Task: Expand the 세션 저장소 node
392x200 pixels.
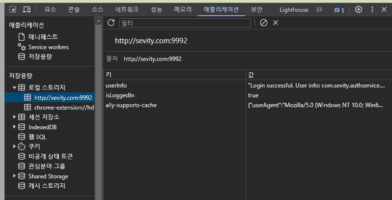Action: click(x=15, y=117)
